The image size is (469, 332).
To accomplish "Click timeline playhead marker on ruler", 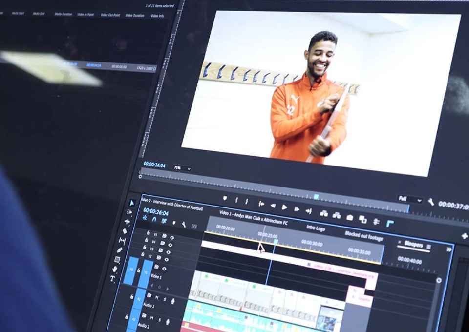I will click(276, 242).
